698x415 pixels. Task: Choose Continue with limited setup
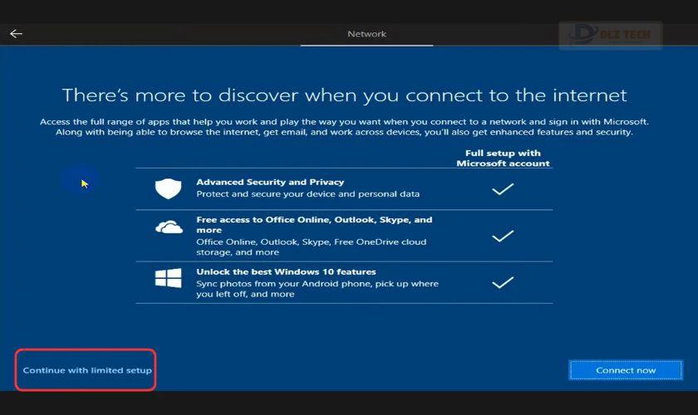click(x=87, y=370)
